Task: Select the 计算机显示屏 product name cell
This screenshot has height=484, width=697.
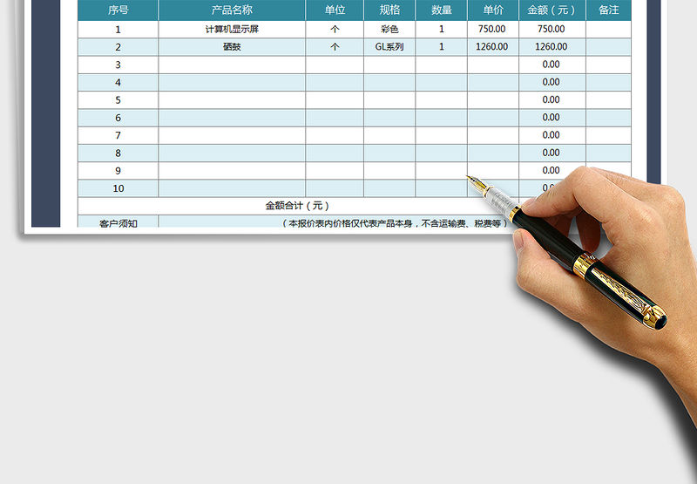Action: pos(232,29)
